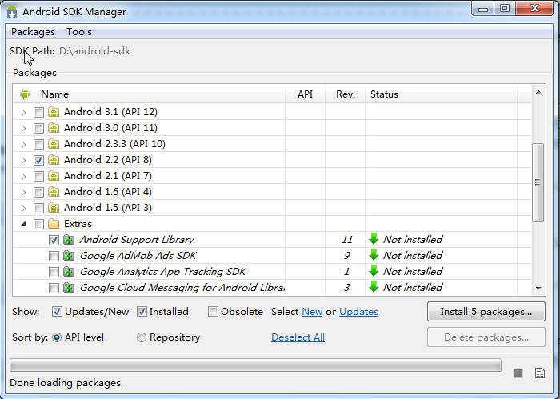Screen dimensions: 560x399
Task: Click the Android 1.6 platform folder icon
Action: pyautogui.click(x=54, y=192)
